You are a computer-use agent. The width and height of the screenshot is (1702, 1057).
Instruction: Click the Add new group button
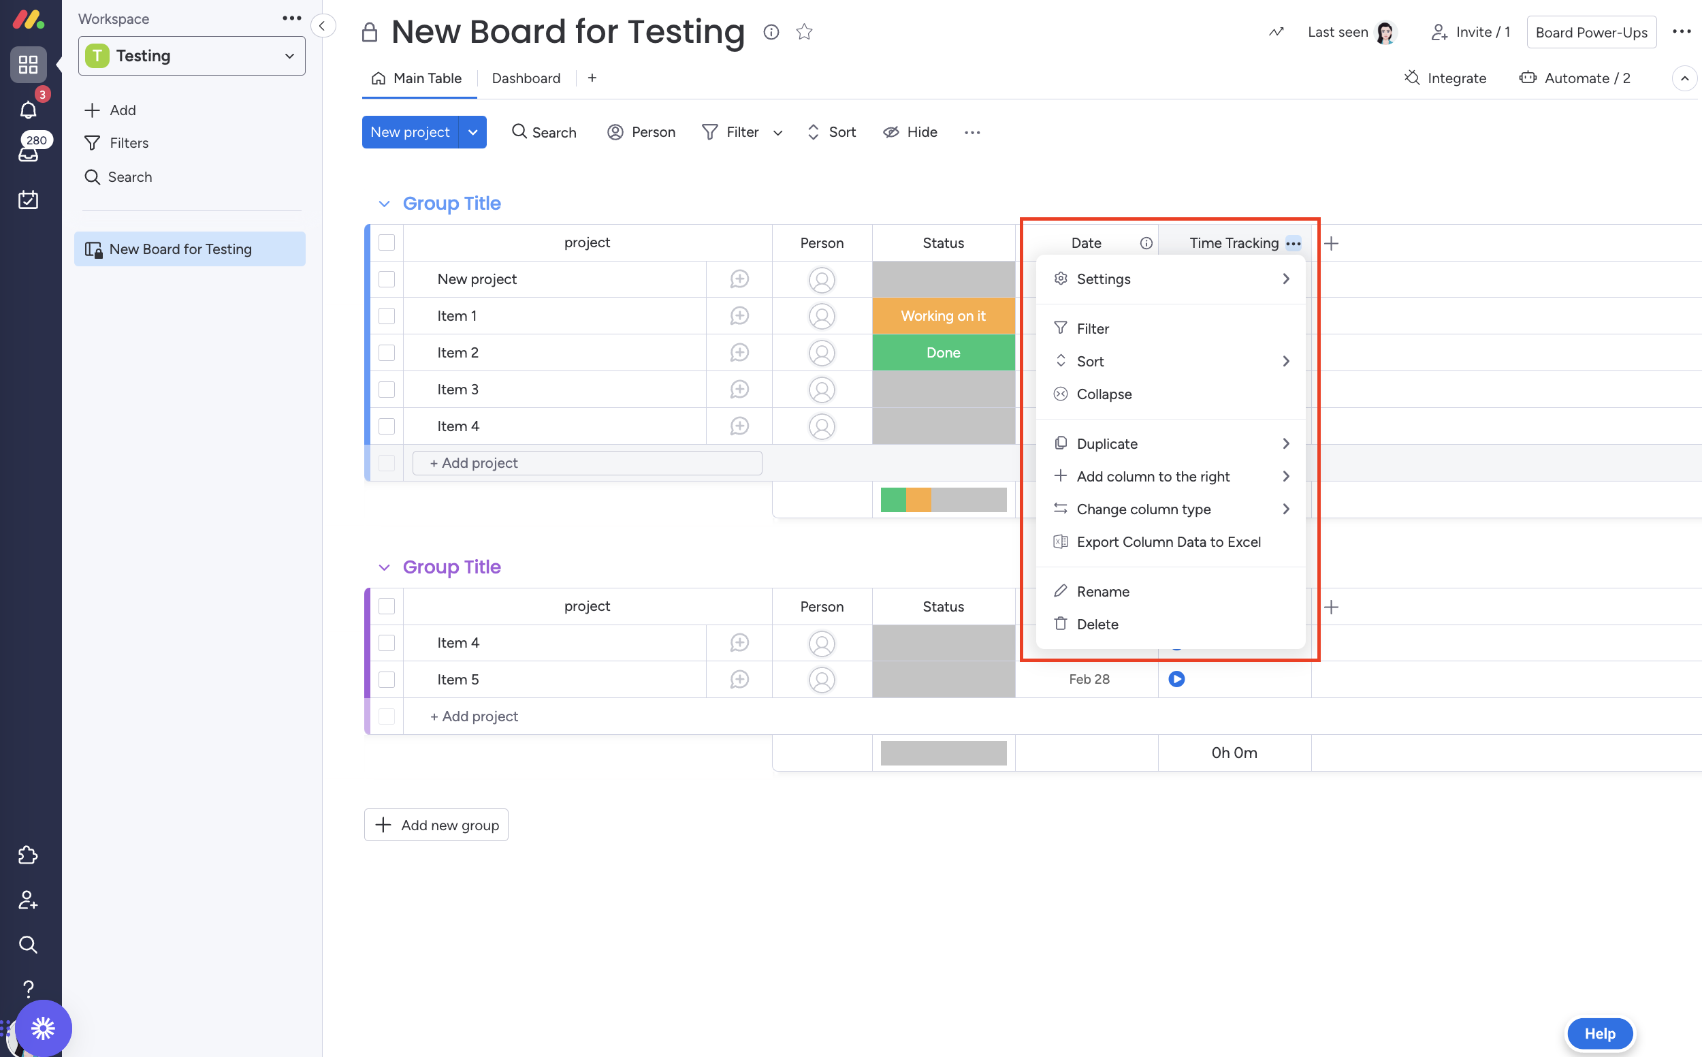point(436,825)
